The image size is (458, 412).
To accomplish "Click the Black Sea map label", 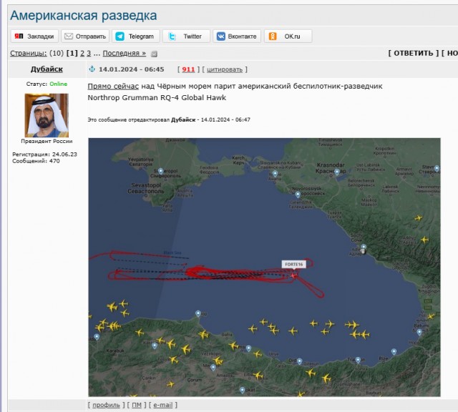I will [172, 252].
